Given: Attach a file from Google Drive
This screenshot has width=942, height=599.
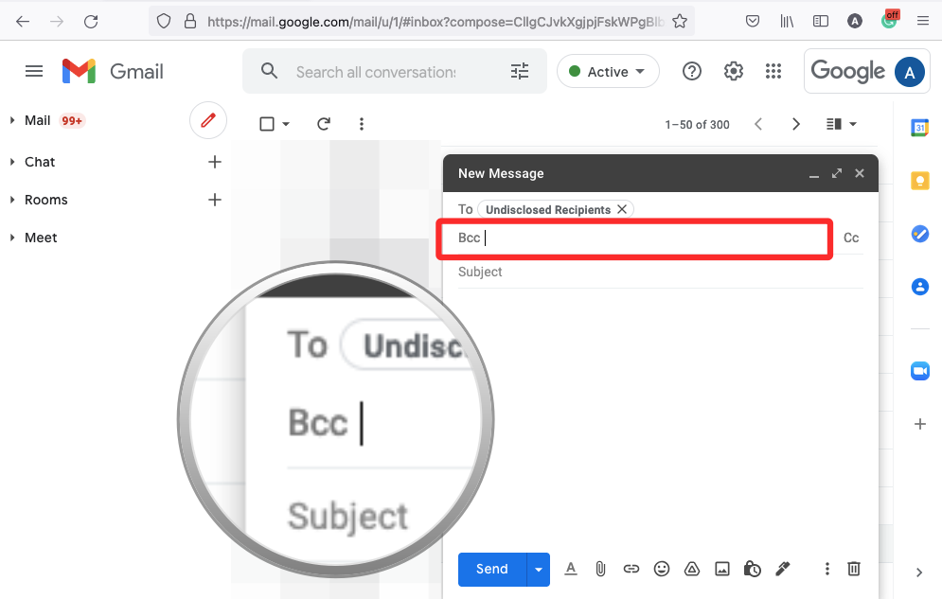Looking at the screenshot, I should (x=692, y=569).
